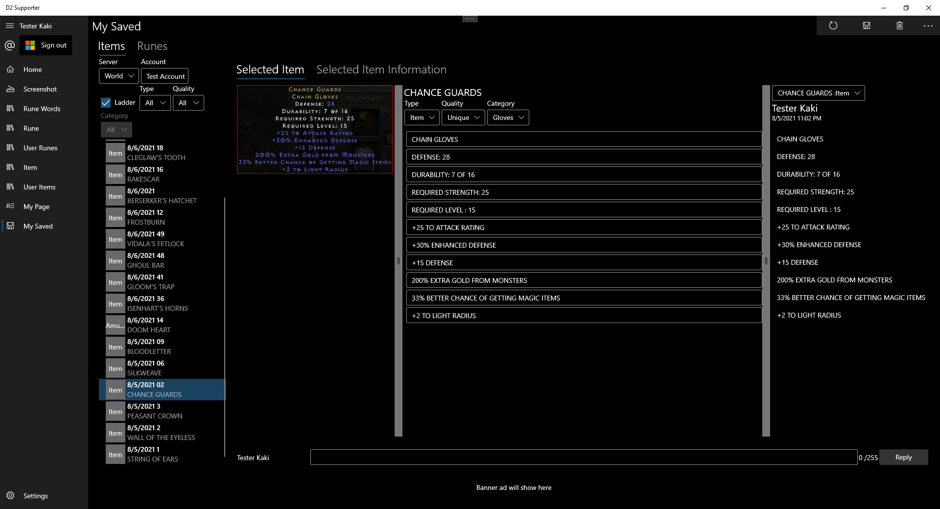Open the more options ellipsis menu
This screenshot has height=509, width=940.
point(928,25)
